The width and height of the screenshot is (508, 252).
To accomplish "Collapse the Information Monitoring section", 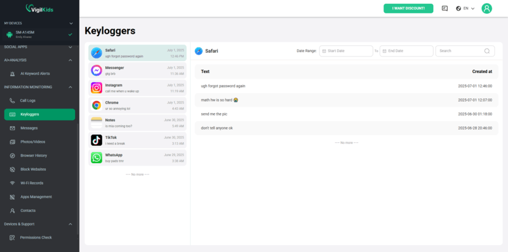I will (x=70, y=87).
